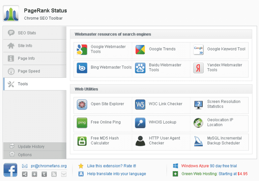Click the W3C Link Checker icon
259x181 pixels.
click(x=140, y=104)
